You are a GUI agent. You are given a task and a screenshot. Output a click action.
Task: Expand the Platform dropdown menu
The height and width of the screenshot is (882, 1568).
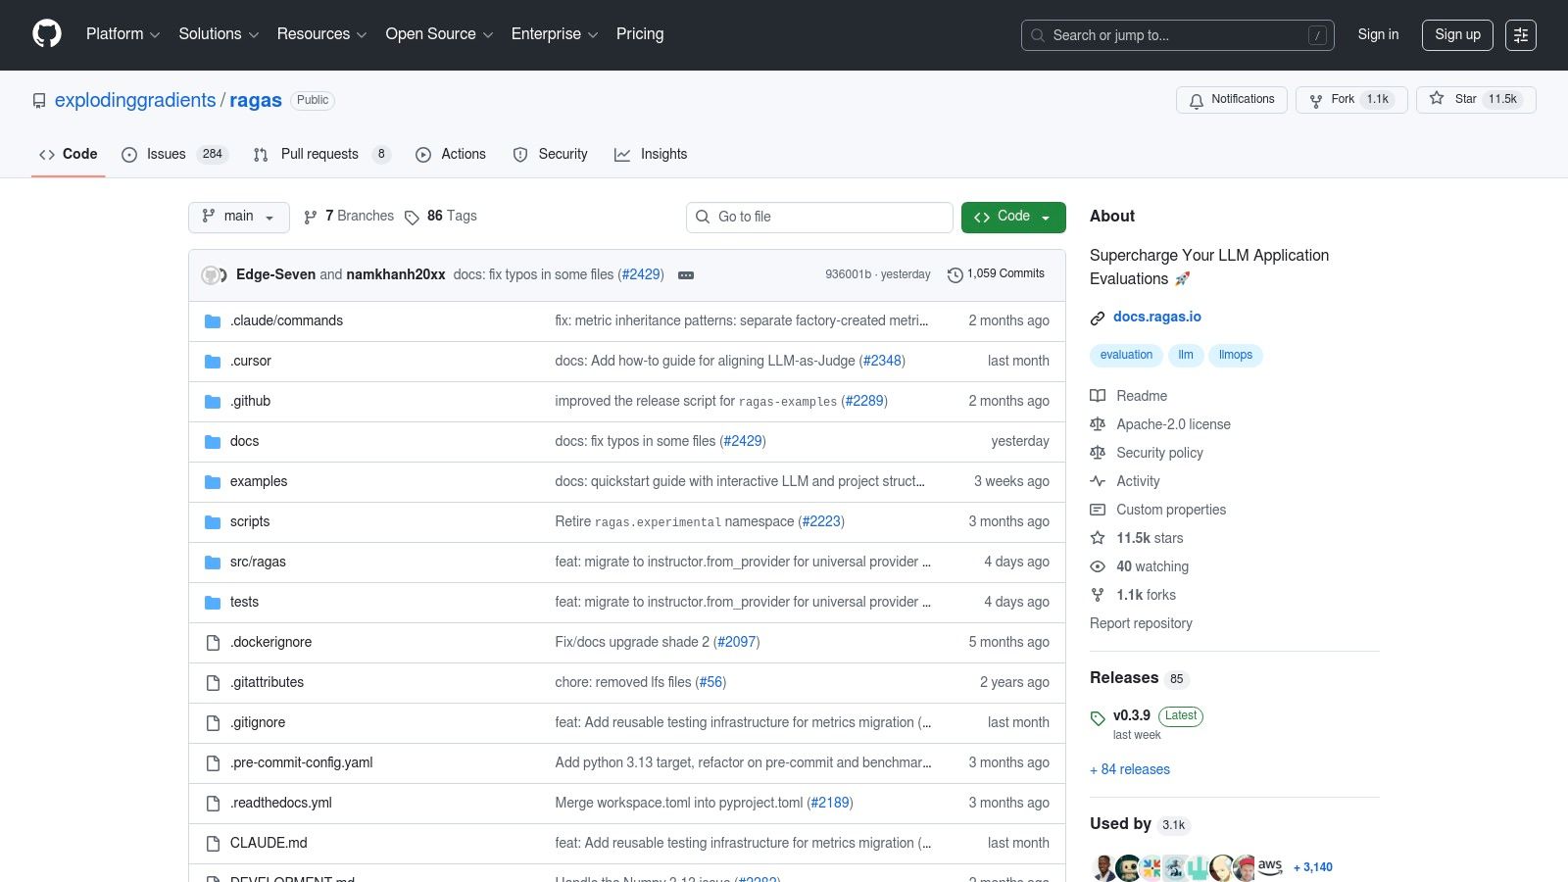tap(122, 34)
